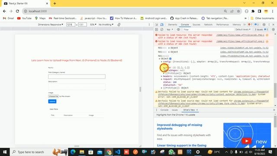The width and height of the screenshot is (277, 156).
Task: Click the Title (Category Name) input field
Action: (77, 76)
